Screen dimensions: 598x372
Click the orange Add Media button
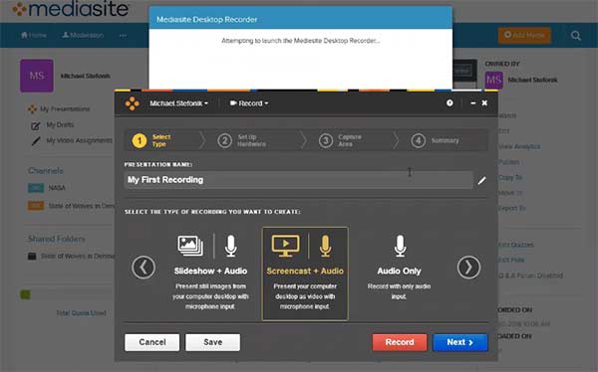[524, 35]
